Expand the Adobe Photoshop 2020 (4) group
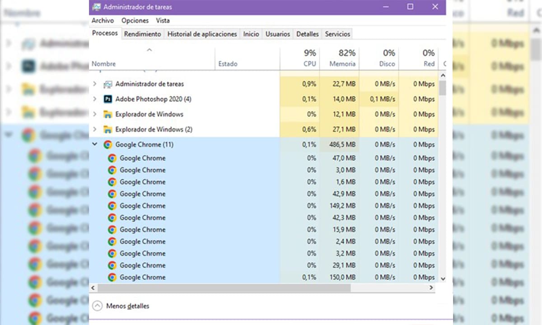Image resolution: width=542 pixels, height=325 pixels. point(94,99)
